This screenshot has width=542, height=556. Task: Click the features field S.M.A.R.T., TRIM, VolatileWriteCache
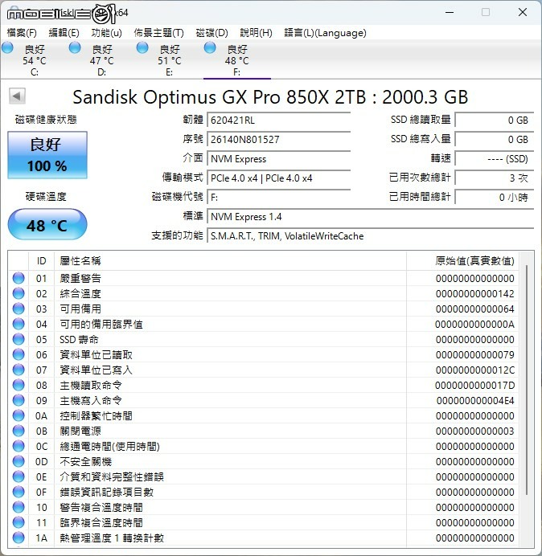pyautogui.click(x=370, y=236)
